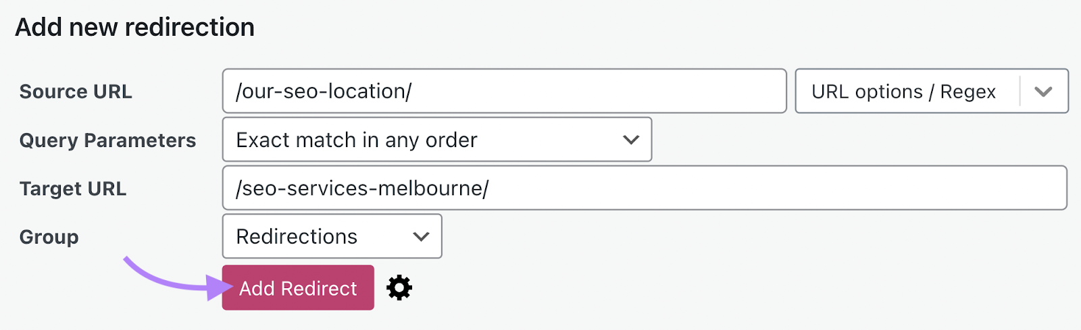The height and width of the screenshot is (330, 1081).
Task: Click the Add new redirection heading
Action: click(135, 28)
